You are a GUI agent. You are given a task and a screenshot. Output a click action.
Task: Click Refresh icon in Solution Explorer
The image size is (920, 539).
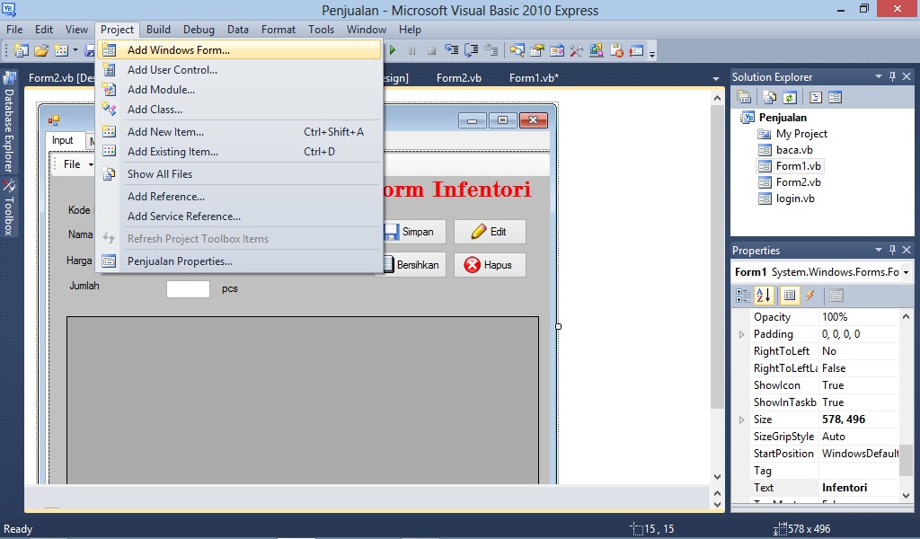789,97
